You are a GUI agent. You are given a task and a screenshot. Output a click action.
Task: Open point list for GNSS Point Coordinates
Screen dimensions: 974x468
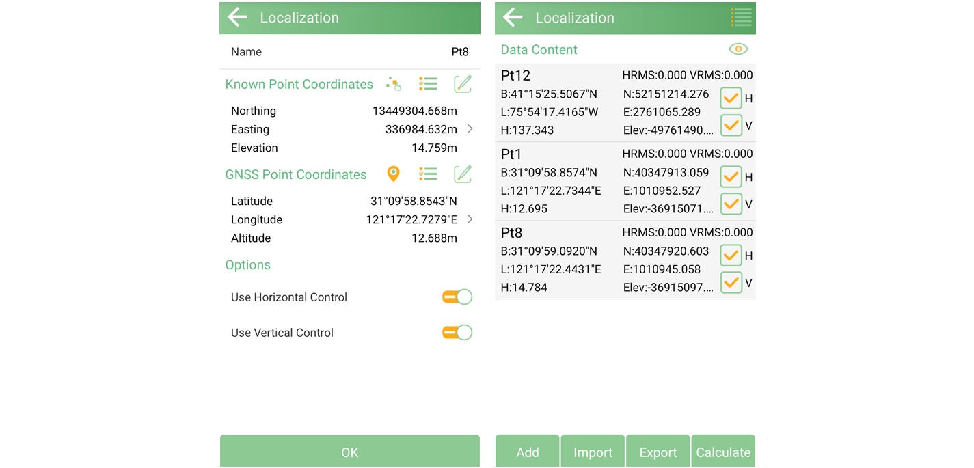[428, 174]
